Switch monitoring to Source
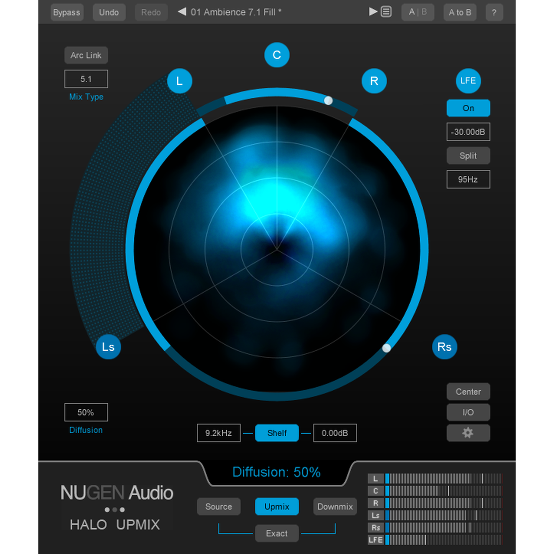This screenshot has width=554, height=554. pyautogui.click(x=219, y=506)
